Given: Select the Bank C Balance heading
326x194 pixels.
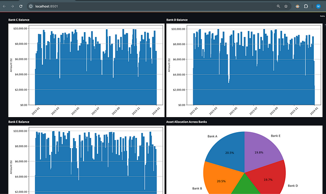Looking at the screenshot, I should click(x=19, y=20).
